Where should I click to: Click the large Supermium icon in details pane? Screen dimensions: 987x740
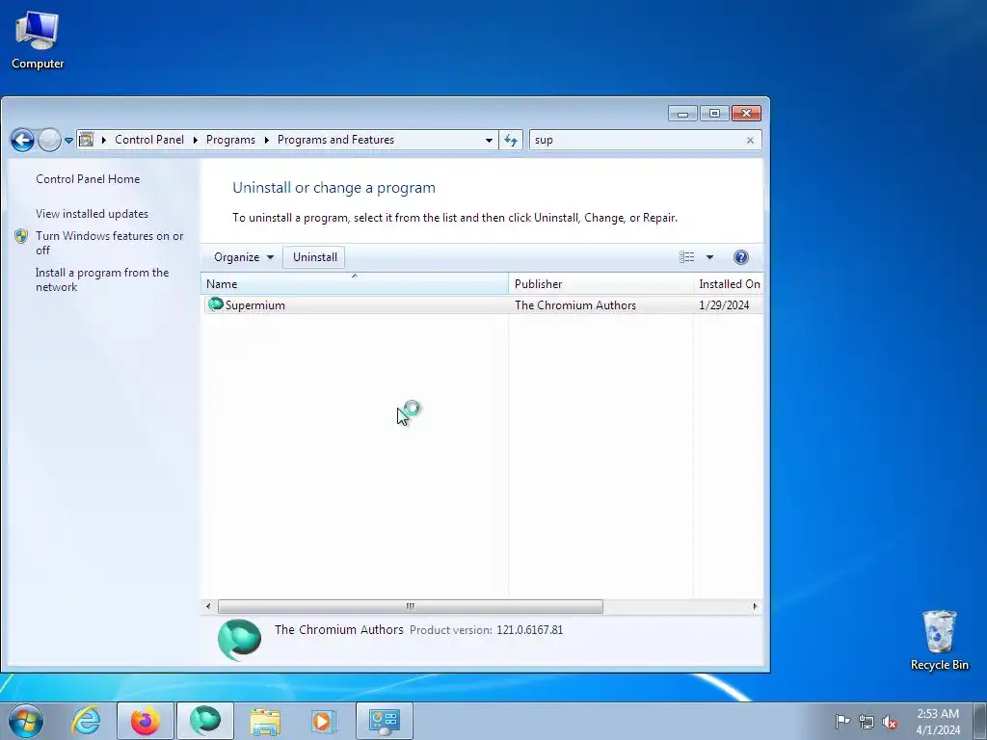239,640
